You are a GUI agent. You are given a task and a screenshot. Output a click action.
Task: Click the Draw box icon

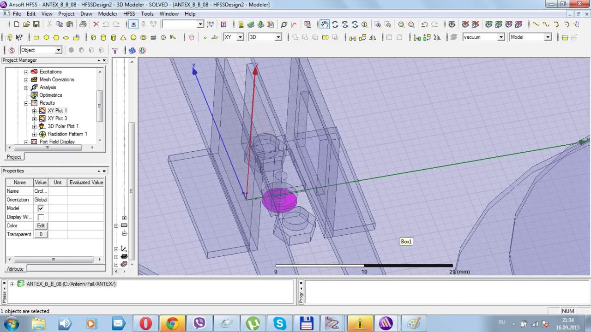pyautogui.click(x=93, y=37)
